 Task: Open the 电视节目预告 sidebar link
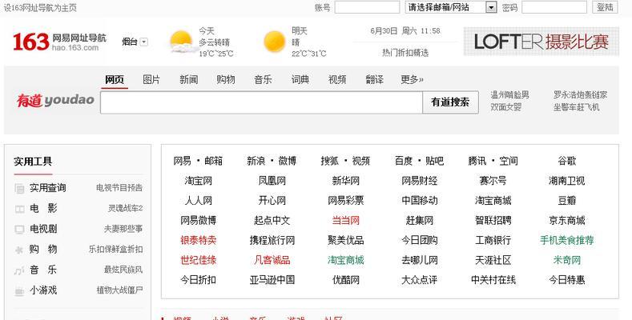[119, 187]
